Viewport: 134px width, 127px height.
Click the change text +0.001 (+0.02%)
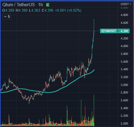click(68, 11)
